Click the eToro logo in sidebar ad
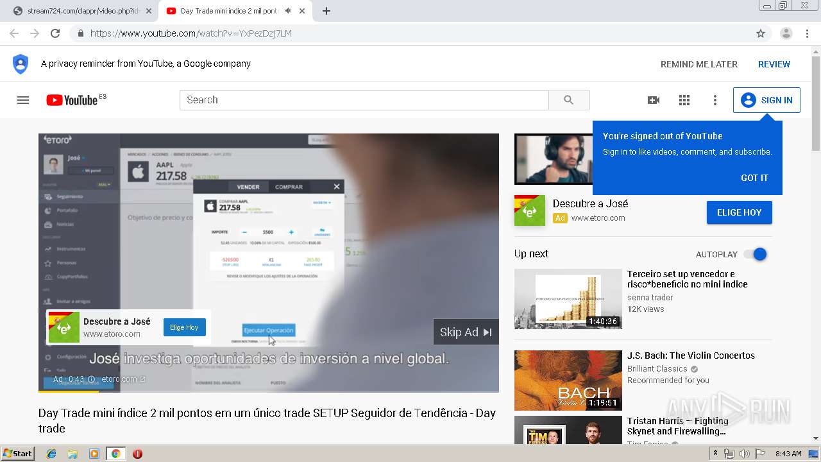The height and width of the screenshot is (462, 821). tap(530, 210)
